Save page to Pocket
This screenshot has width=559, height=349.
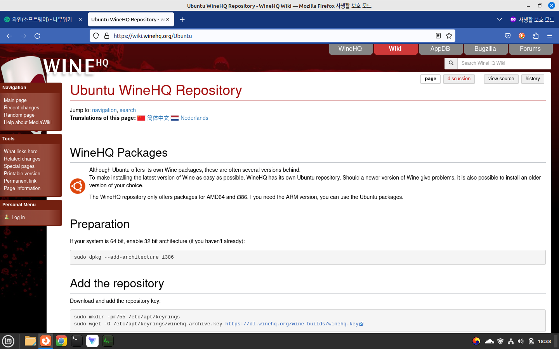[x=508, y=36]
